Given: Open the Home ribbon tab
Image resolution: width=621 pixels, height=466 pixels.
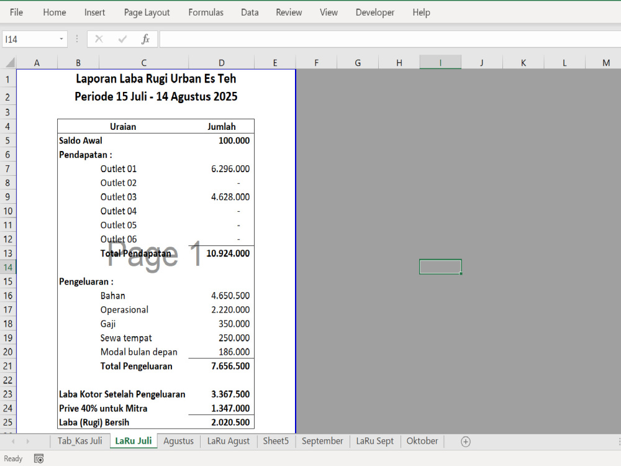Looking at the screenshot, I should click(55, 12).
